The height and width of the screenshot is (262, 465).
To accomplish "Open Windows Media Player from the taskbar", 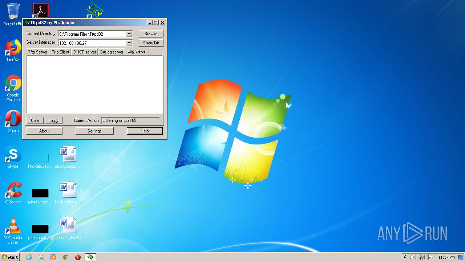I will click(x=53, y=257).
